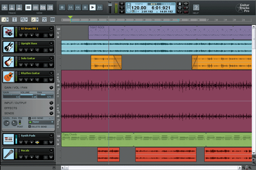256x170 pixels.
Task: Adjust the Rhythm Guitar GAIN slider
Action: [x=11, y=96]
